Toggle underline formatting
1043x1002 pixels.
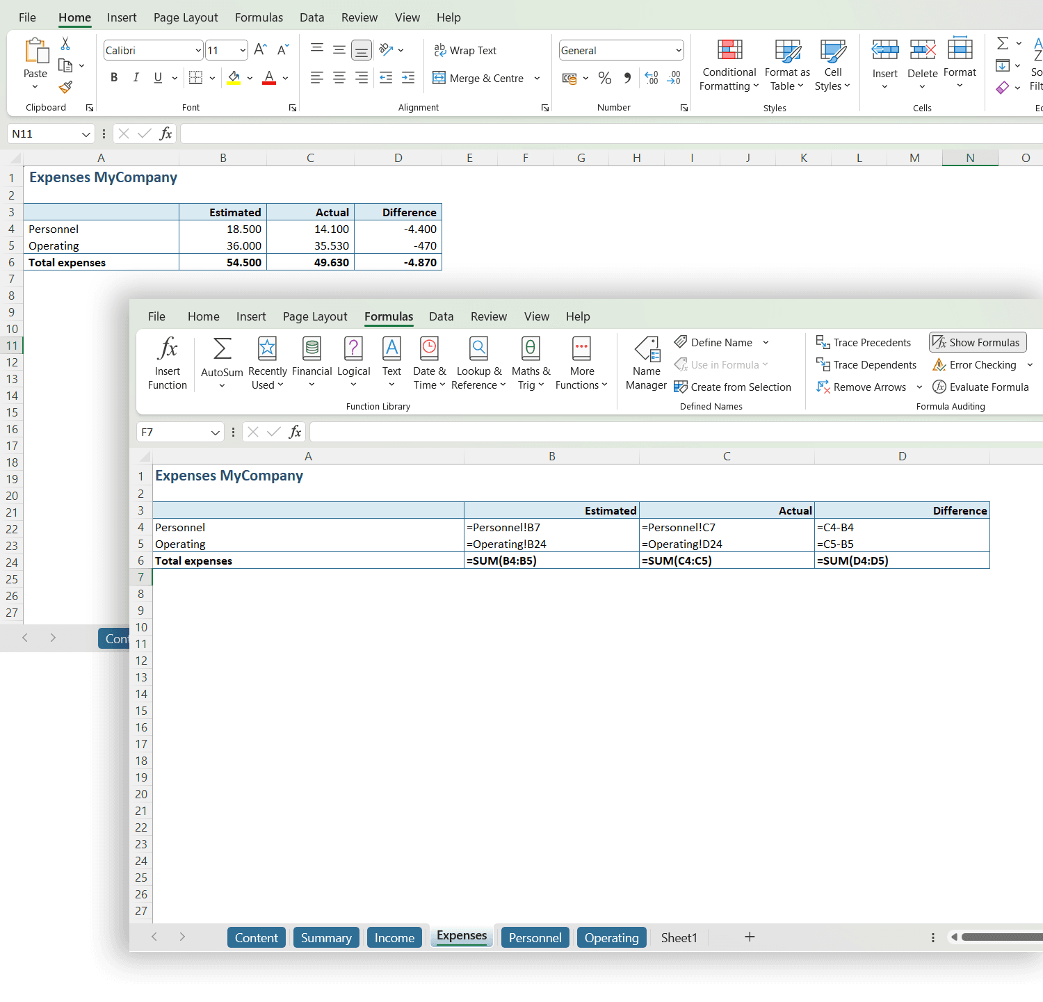(x=158, y=77)
